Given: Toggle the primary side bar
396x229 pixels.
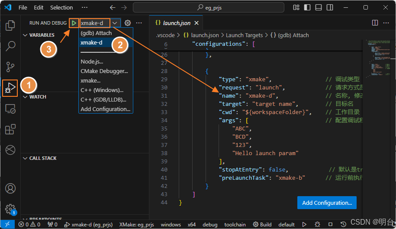Looking at the screenshot, I should tap(307, 8).
